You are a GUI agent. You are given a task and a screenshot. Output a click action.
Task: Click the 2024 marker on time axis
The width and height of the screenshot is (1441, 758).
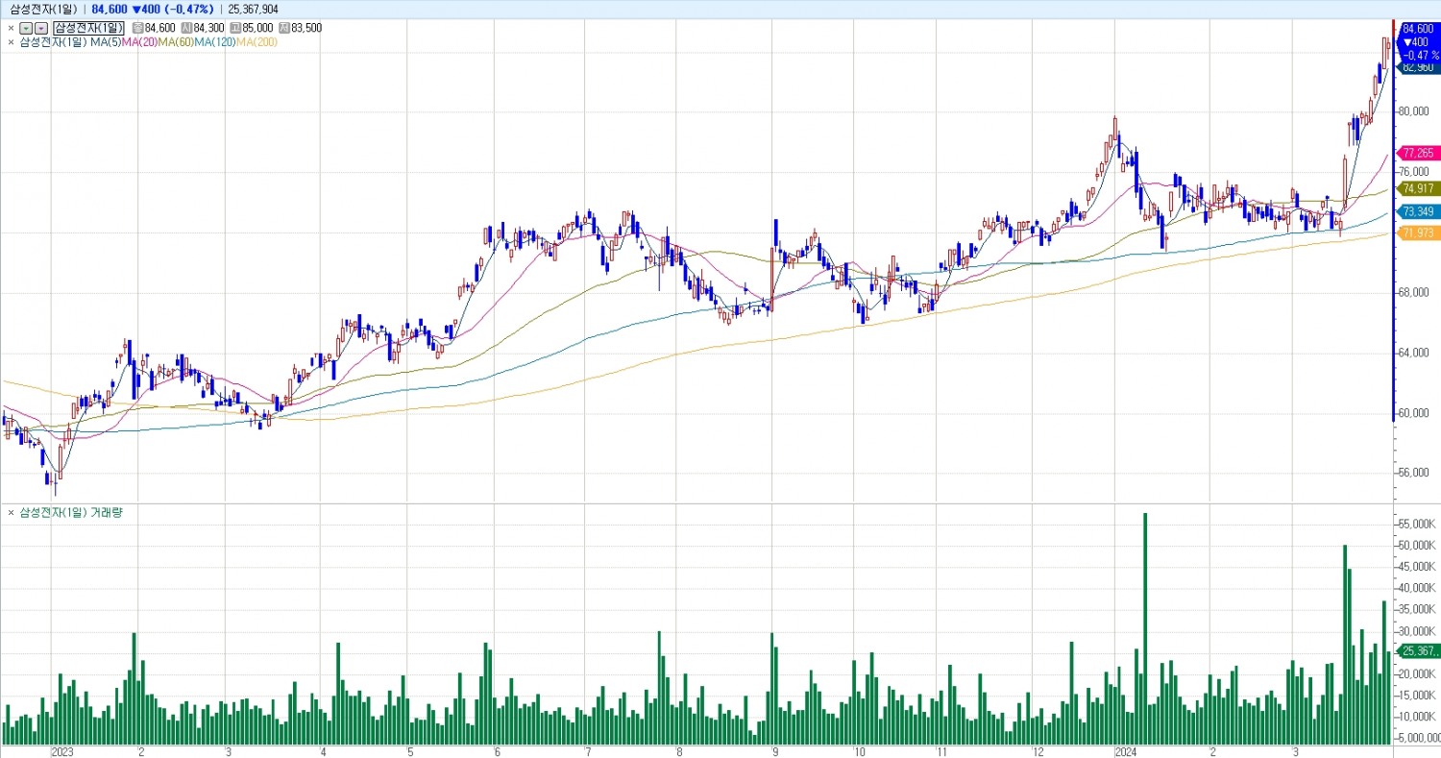pos(1124,751)
